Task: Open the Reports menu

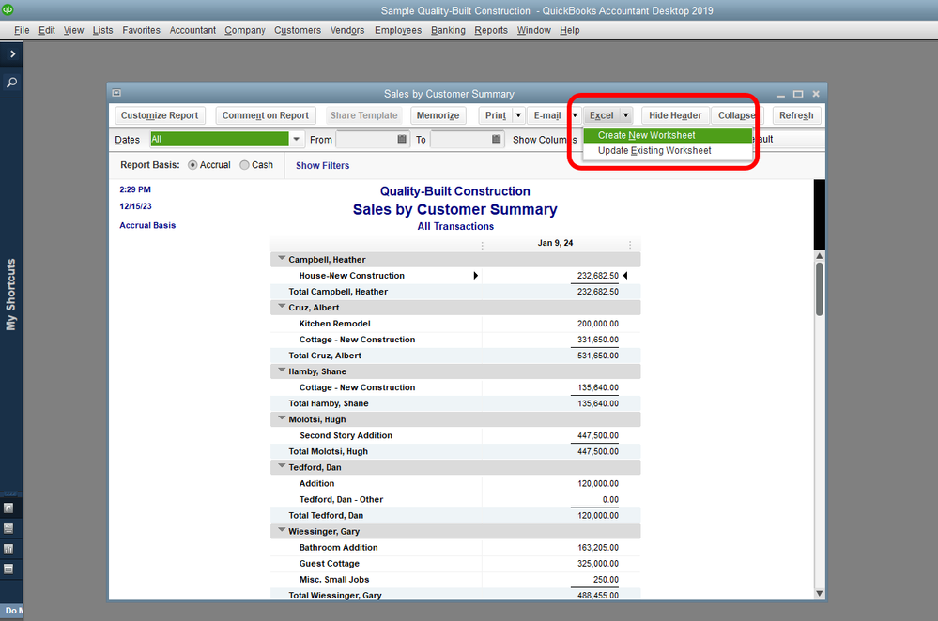Action: (x=491, y=30)
